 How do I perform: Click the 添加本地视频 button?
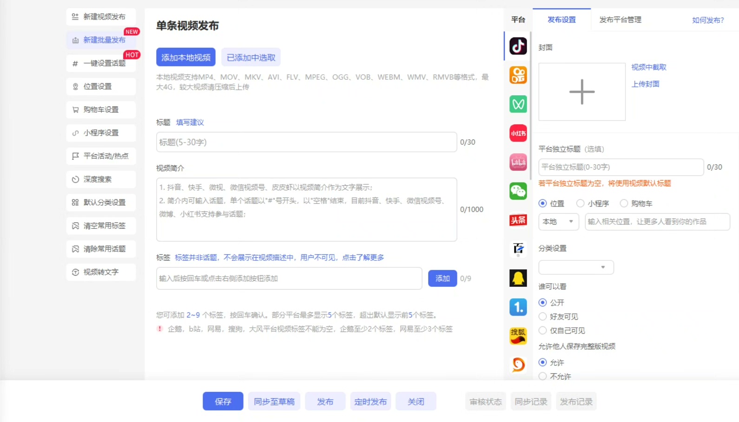pyautogui.click(x=185, y=58)
